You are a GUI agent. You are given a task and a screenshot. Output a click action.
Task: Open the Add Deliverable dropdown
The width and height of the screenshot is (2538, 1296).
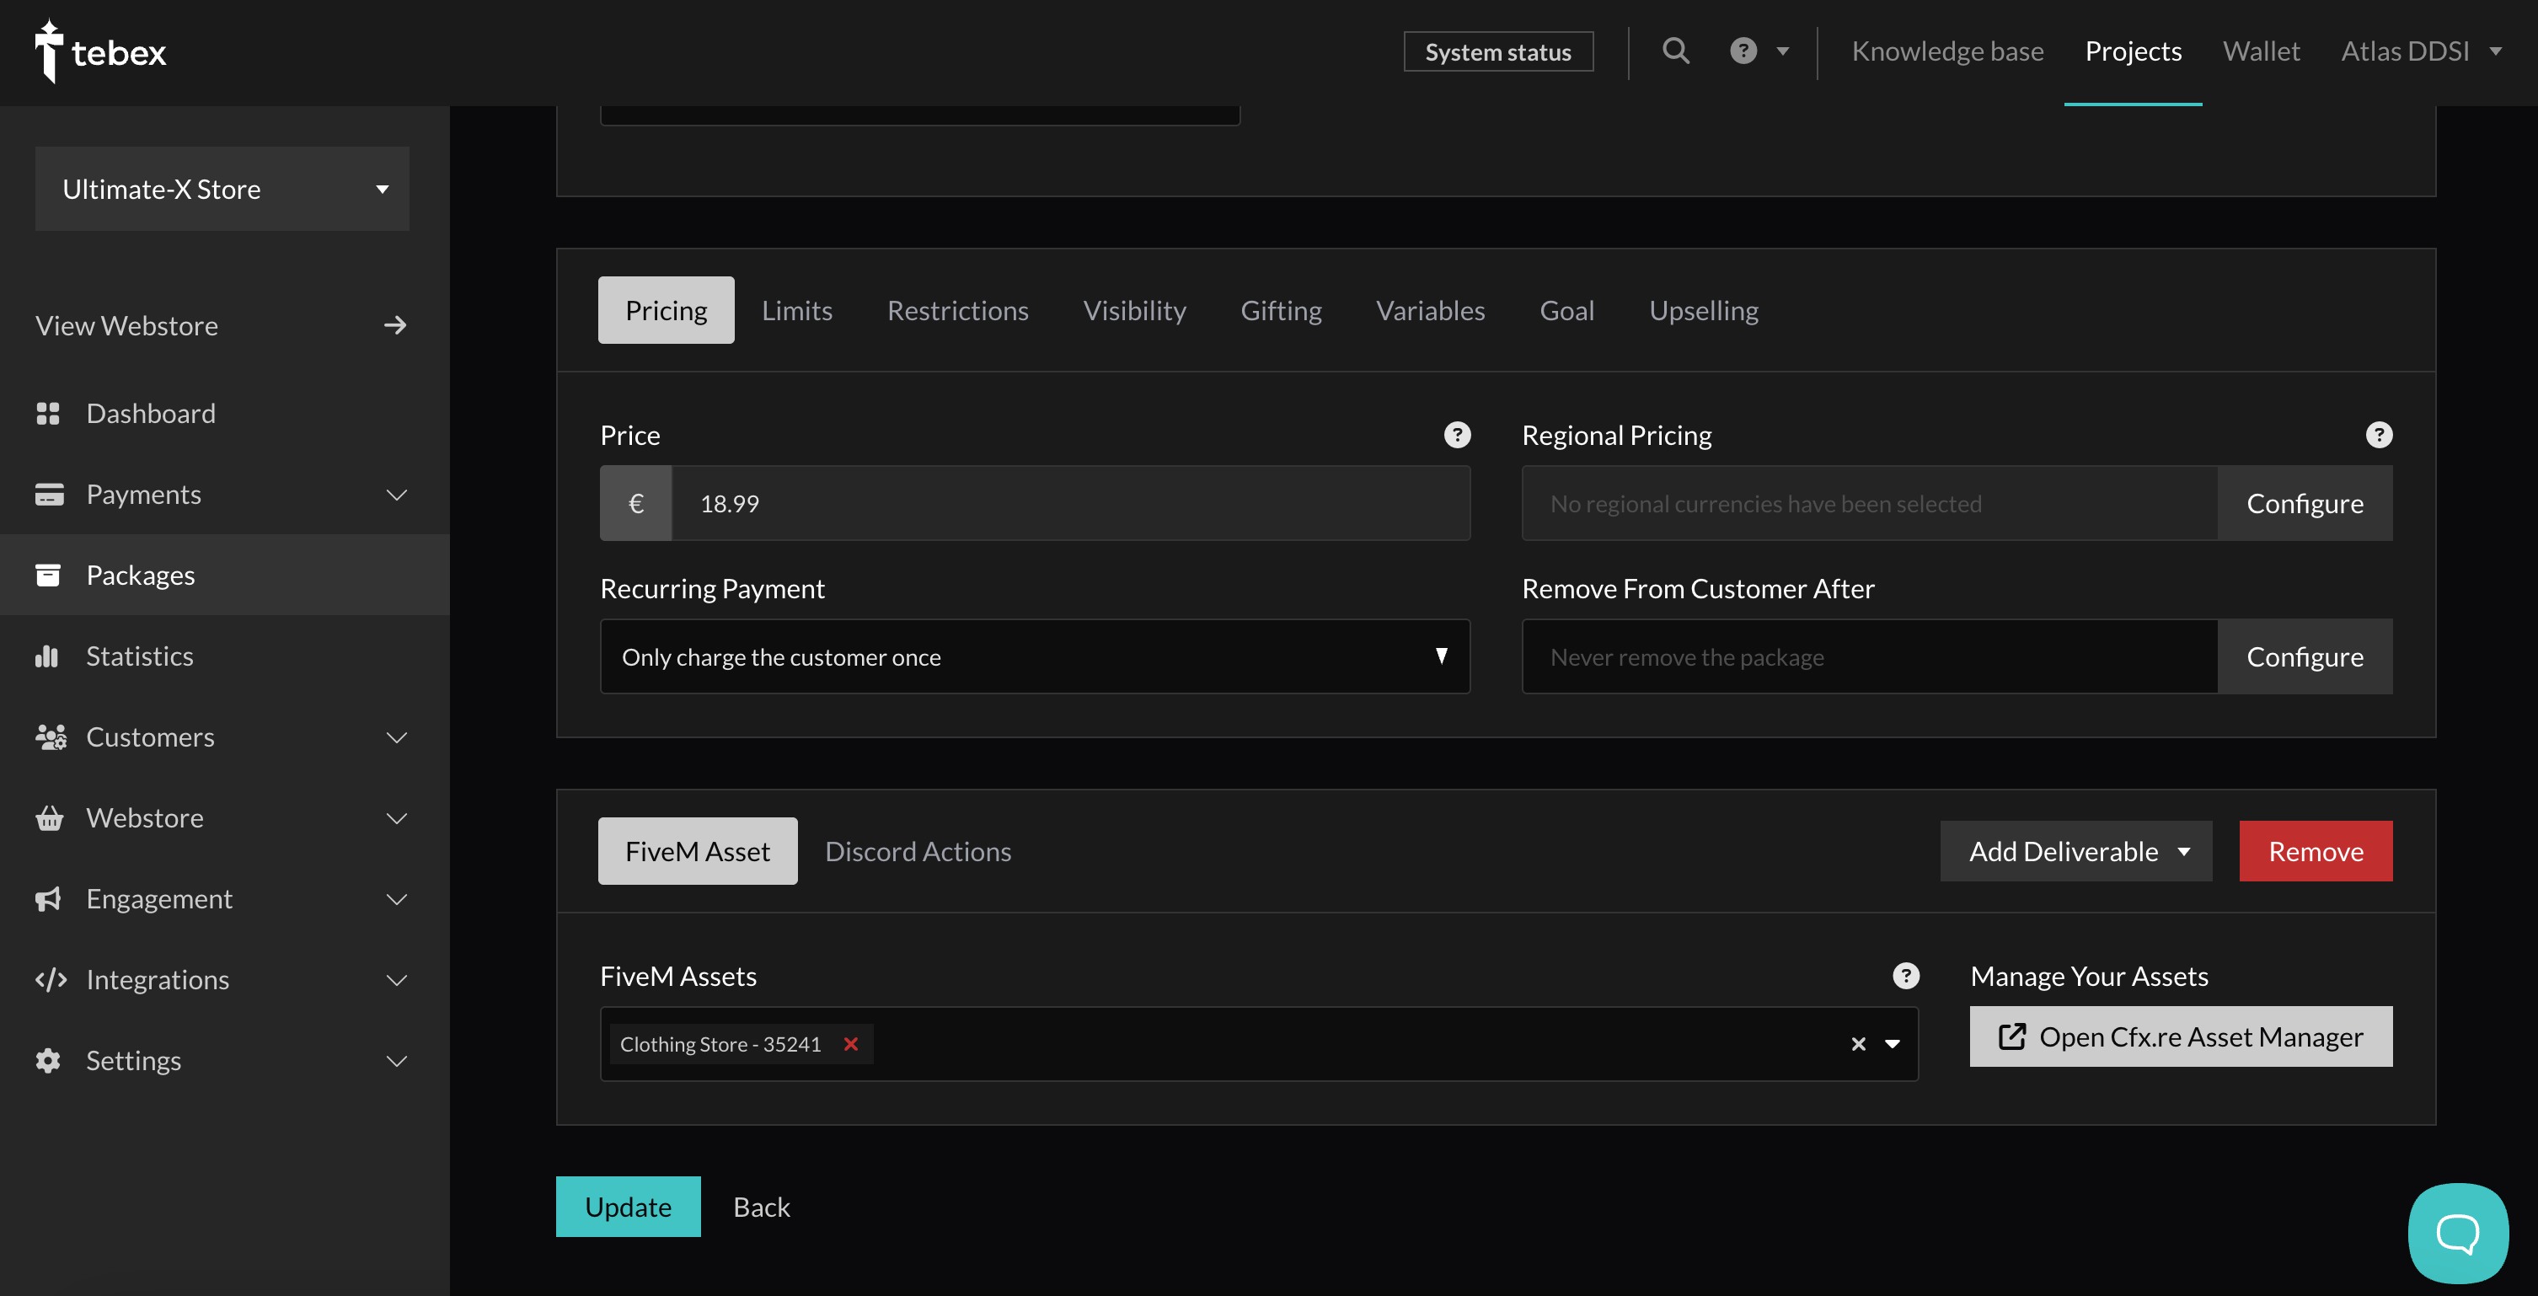(x=2076, y=850)
